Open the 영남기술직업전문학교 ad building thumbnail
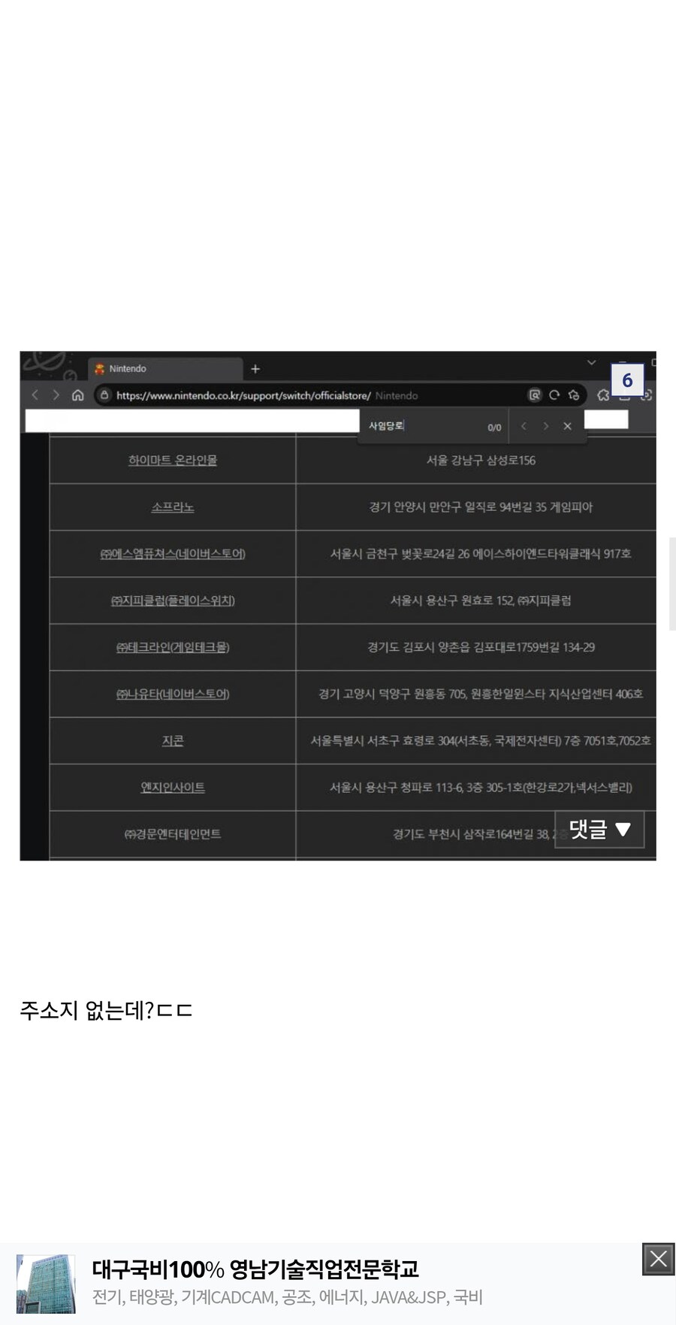The image size is (676, 1325). [x=46, y=1283]
